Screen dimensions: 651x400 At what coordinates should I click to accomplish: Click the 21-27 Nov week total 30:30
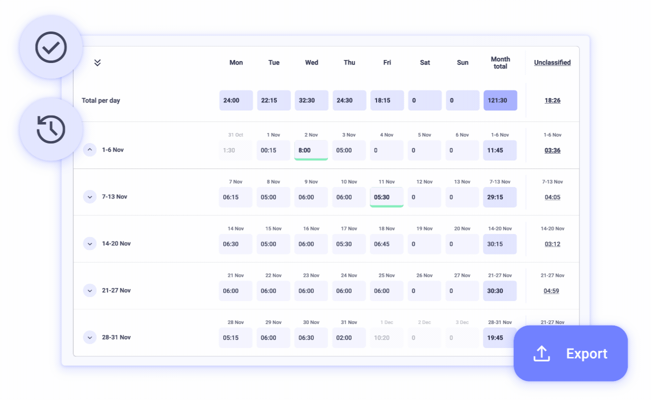(x=500, y=291)
